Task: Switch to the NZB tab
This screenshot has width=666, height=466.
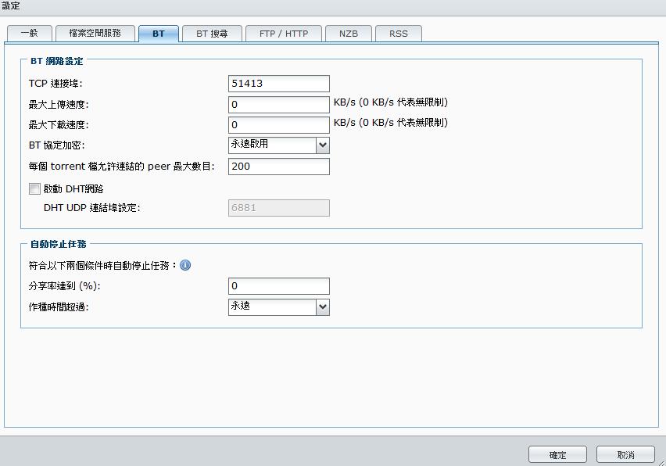Action: pyautogui.click(x=349, y=34)
